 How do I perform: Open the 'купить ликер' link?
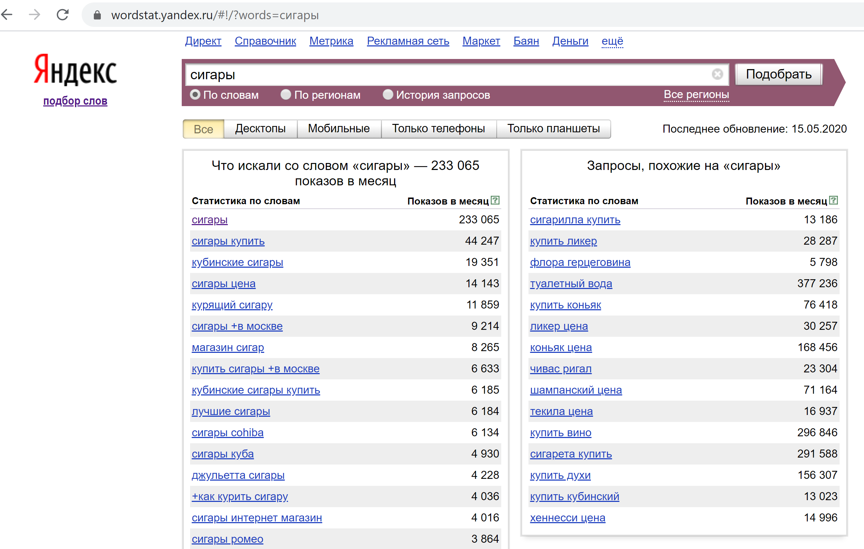(x=563, y=241)
